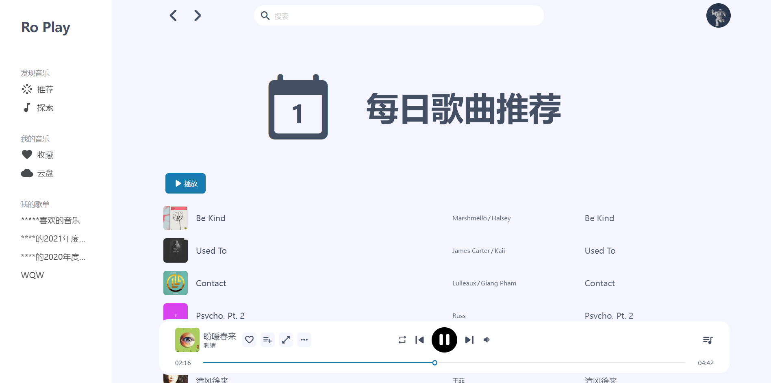The height and width of the screenshot is (383, 771).
Task: Like the current song with heart icon
Action: pos(250,339)
